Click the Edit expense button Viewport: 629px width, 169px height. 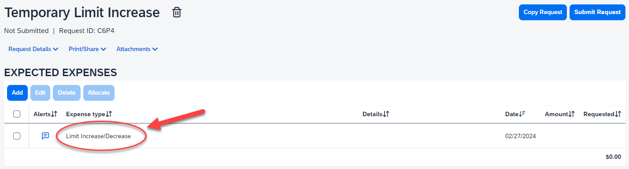coord(40,93)
